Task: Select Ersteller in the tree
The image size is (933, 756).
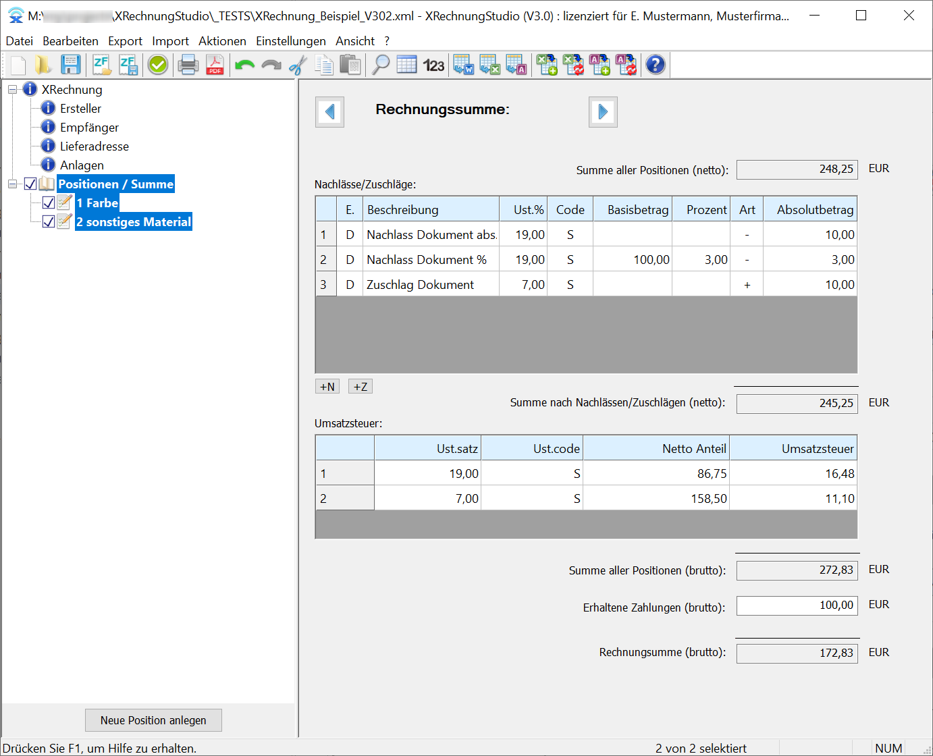Action: [x=80, y=108]
